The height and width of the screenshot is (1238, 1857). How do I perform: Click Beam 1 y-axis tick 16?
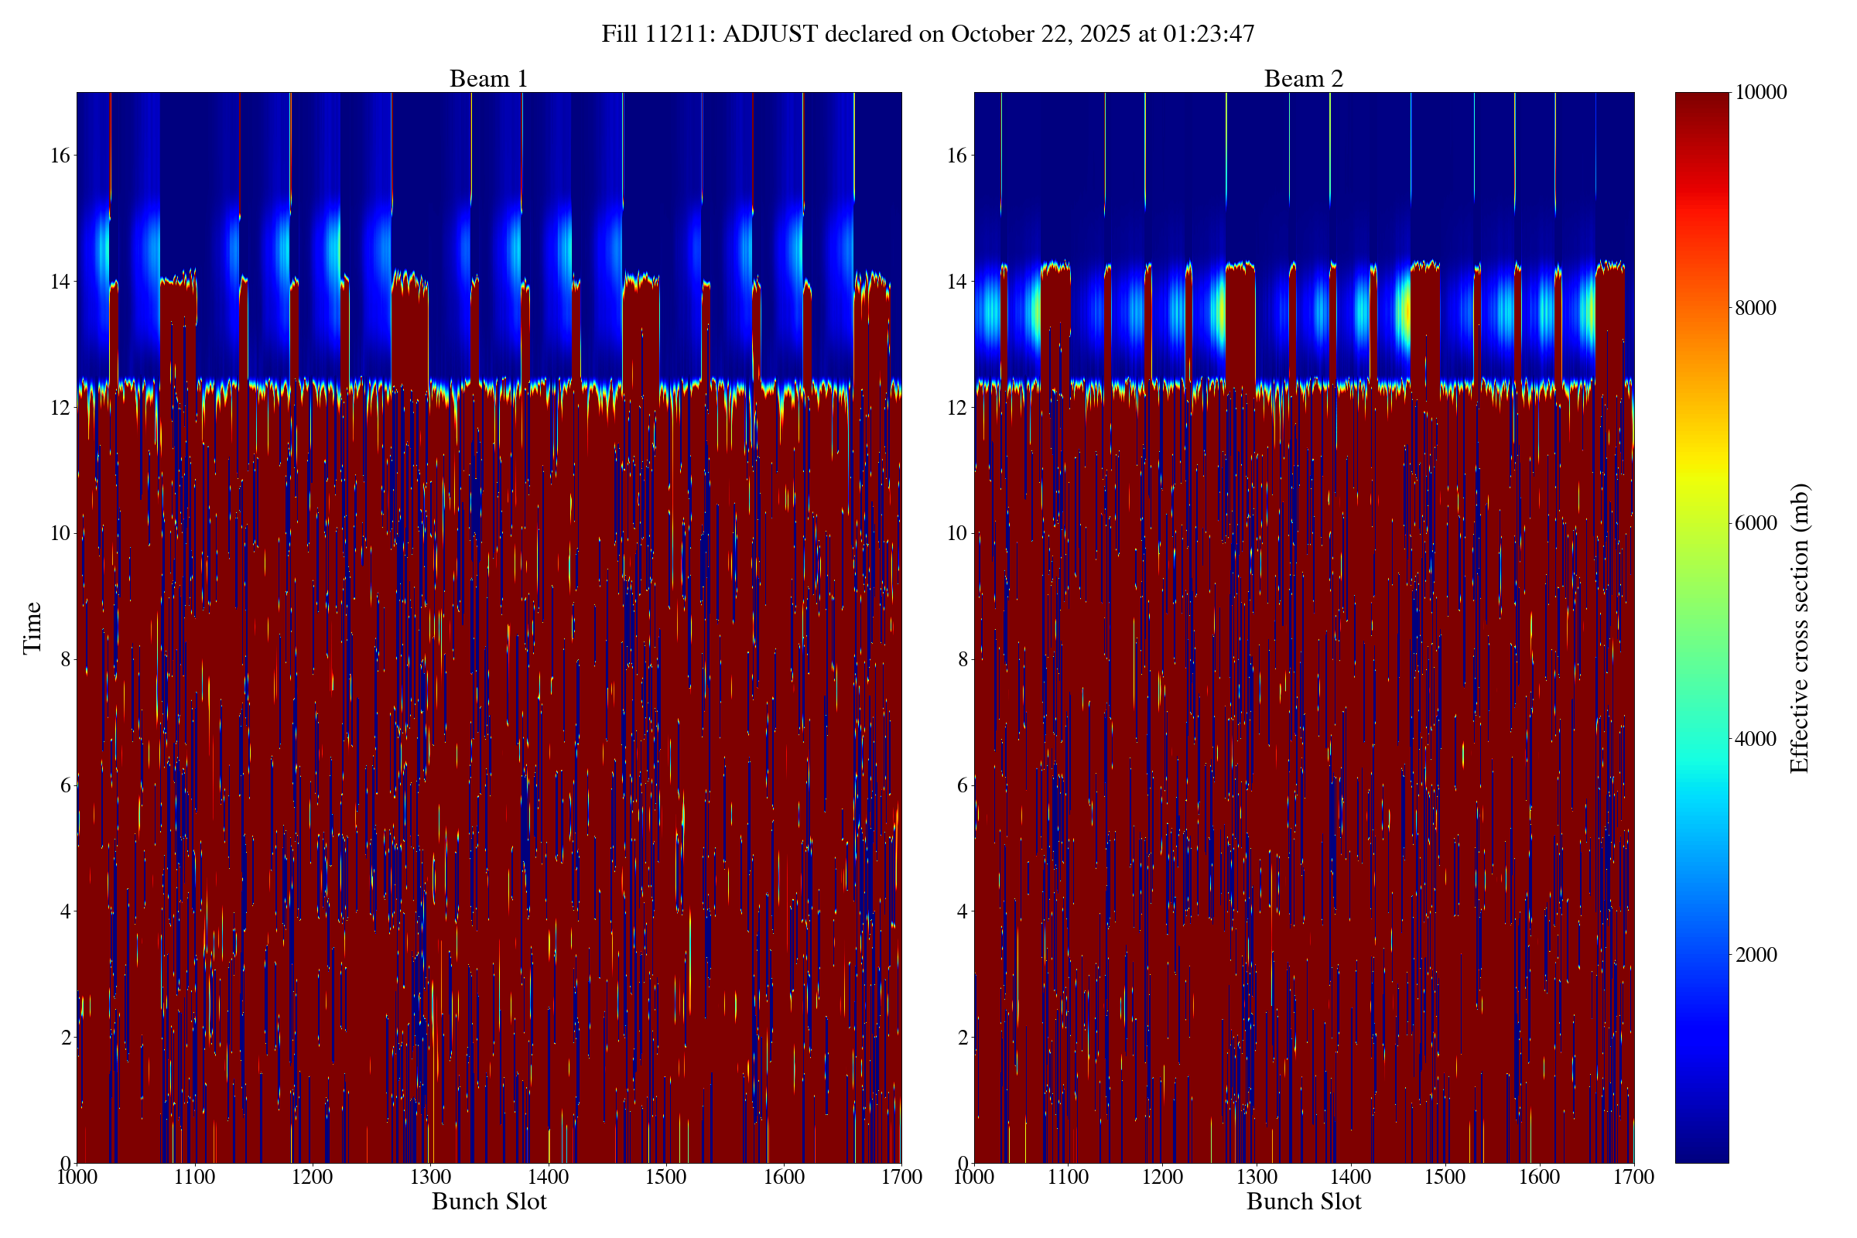coord(60,156)
